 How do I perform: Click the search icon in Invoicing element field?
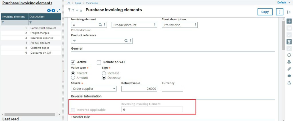[100, 25]
